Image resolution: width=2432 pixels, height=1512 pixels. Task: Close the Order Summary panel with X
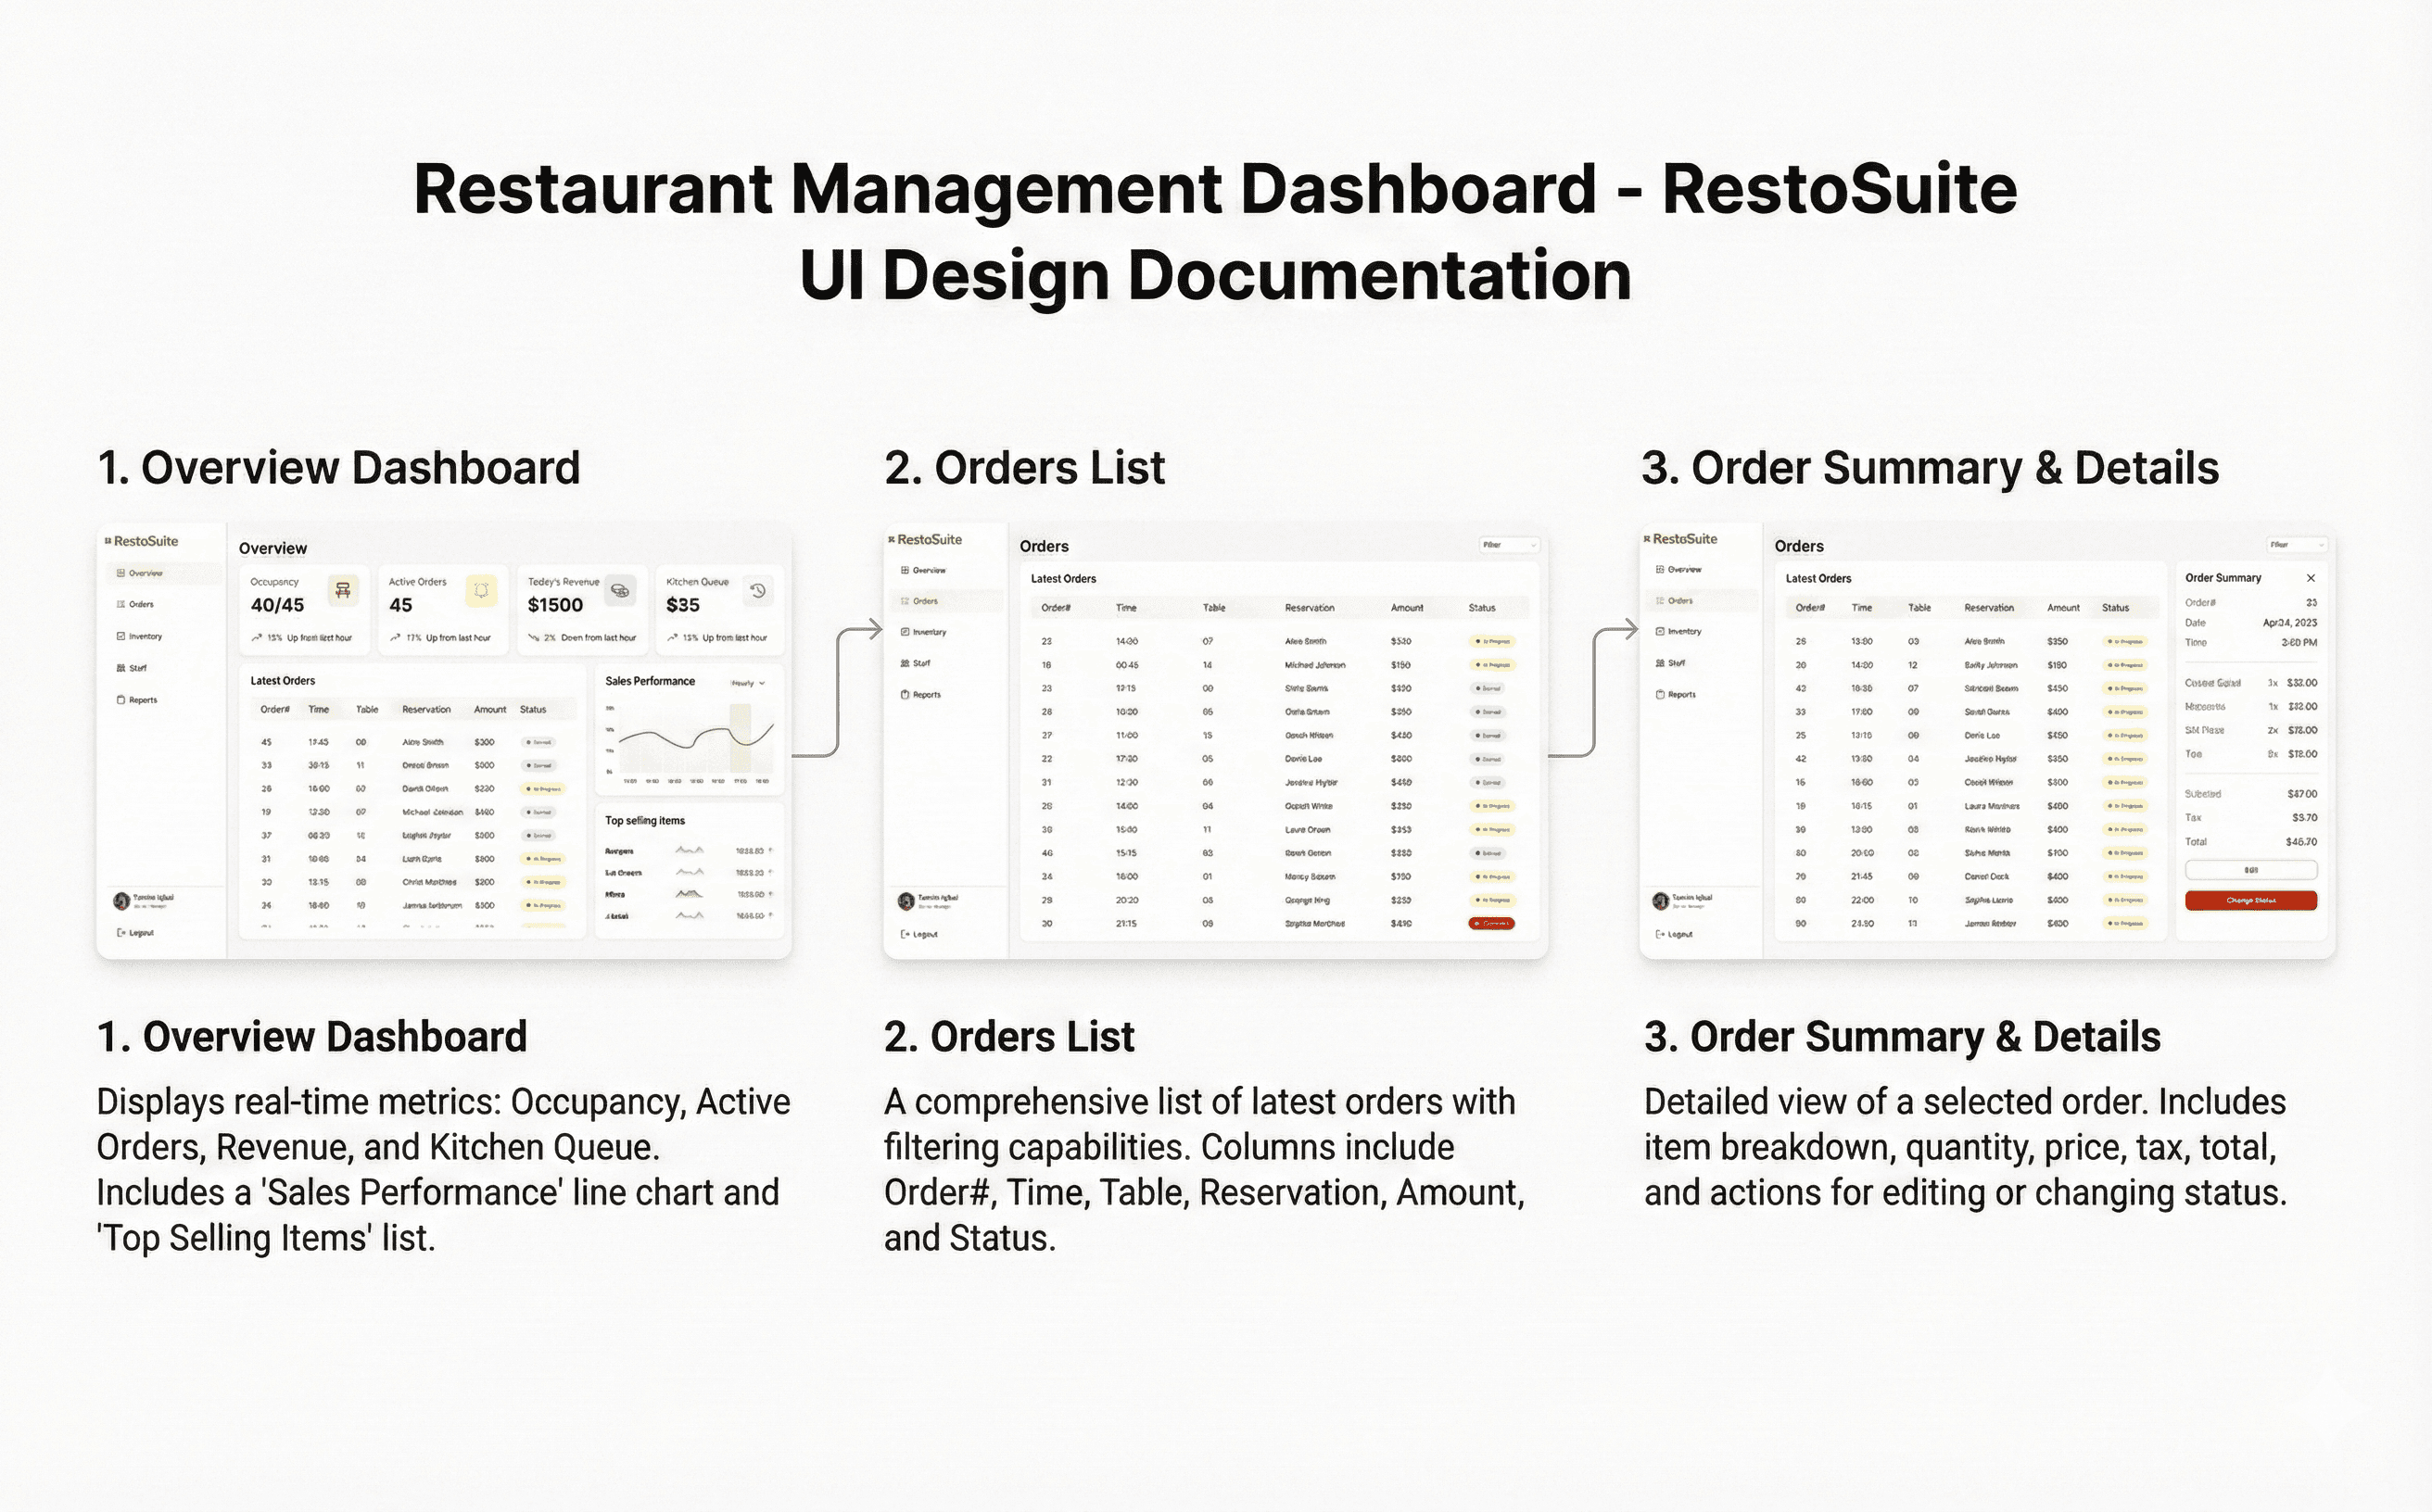point(2311,578)
